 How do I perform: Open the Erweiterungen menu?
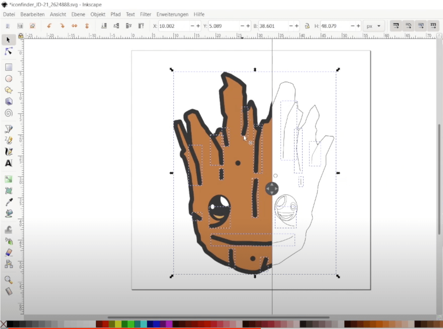point(172,14)
